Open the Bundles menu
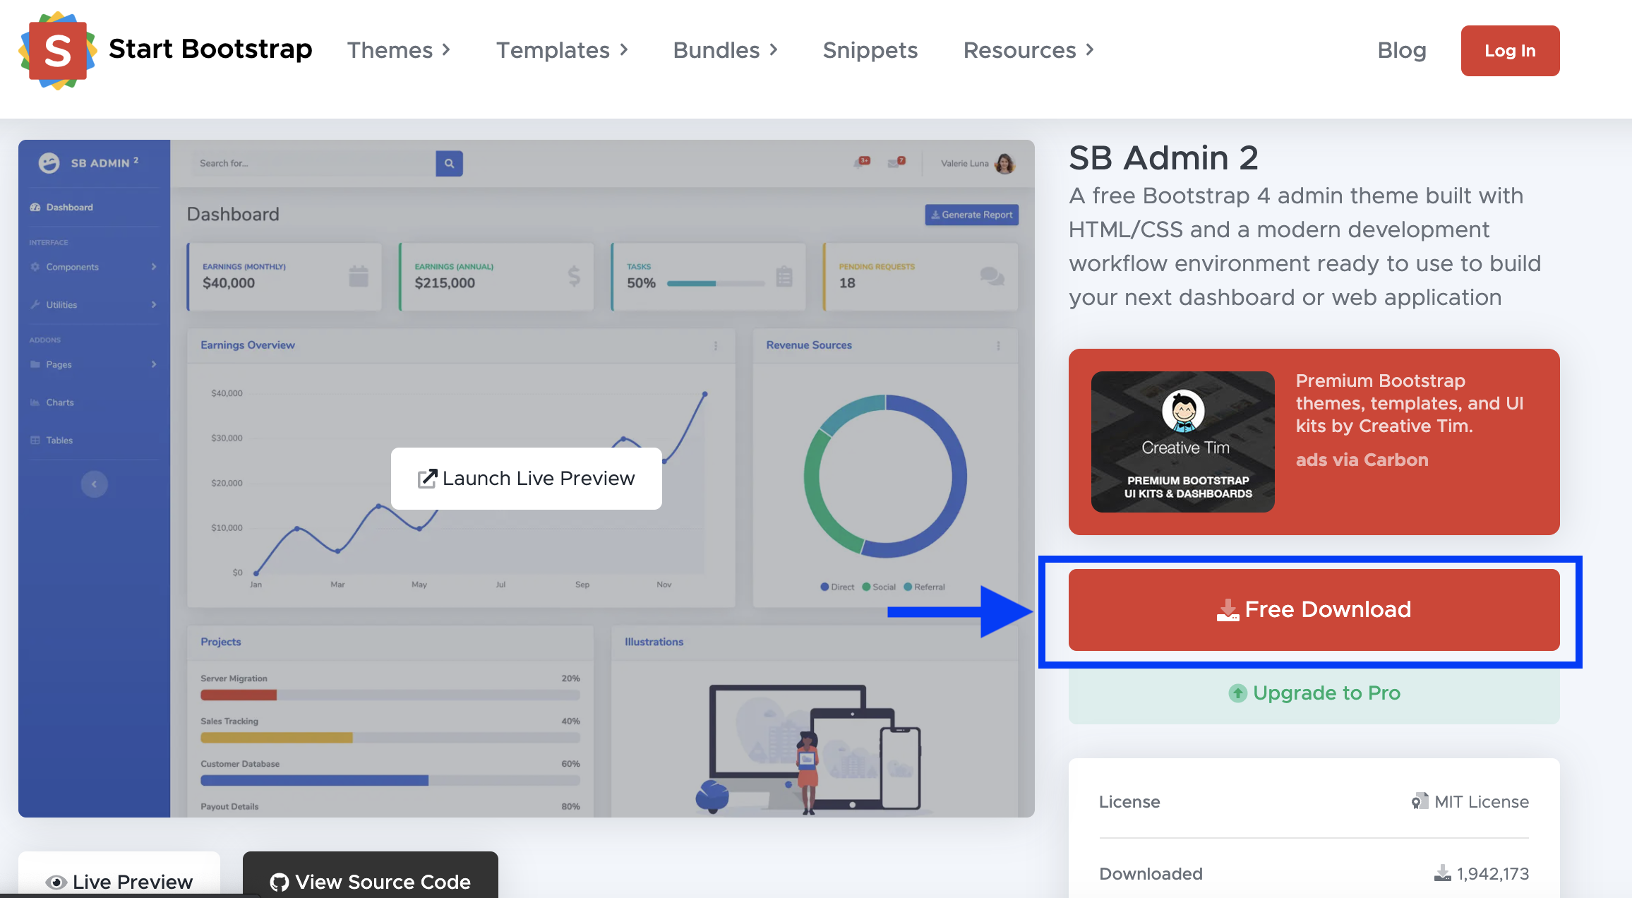This screenshot has width=1632, height=898. pos(725,50)
